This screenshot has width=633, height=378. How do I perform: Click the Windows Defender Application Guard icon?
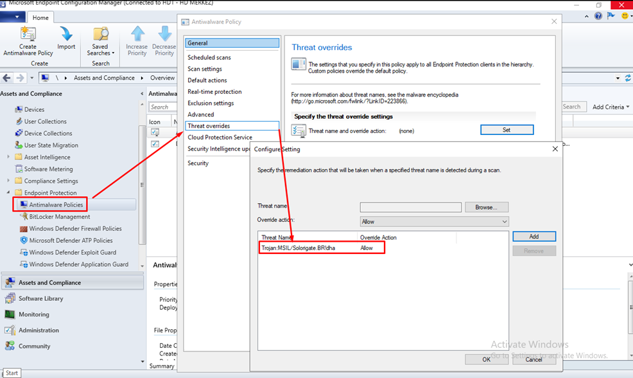coord(24,264)
